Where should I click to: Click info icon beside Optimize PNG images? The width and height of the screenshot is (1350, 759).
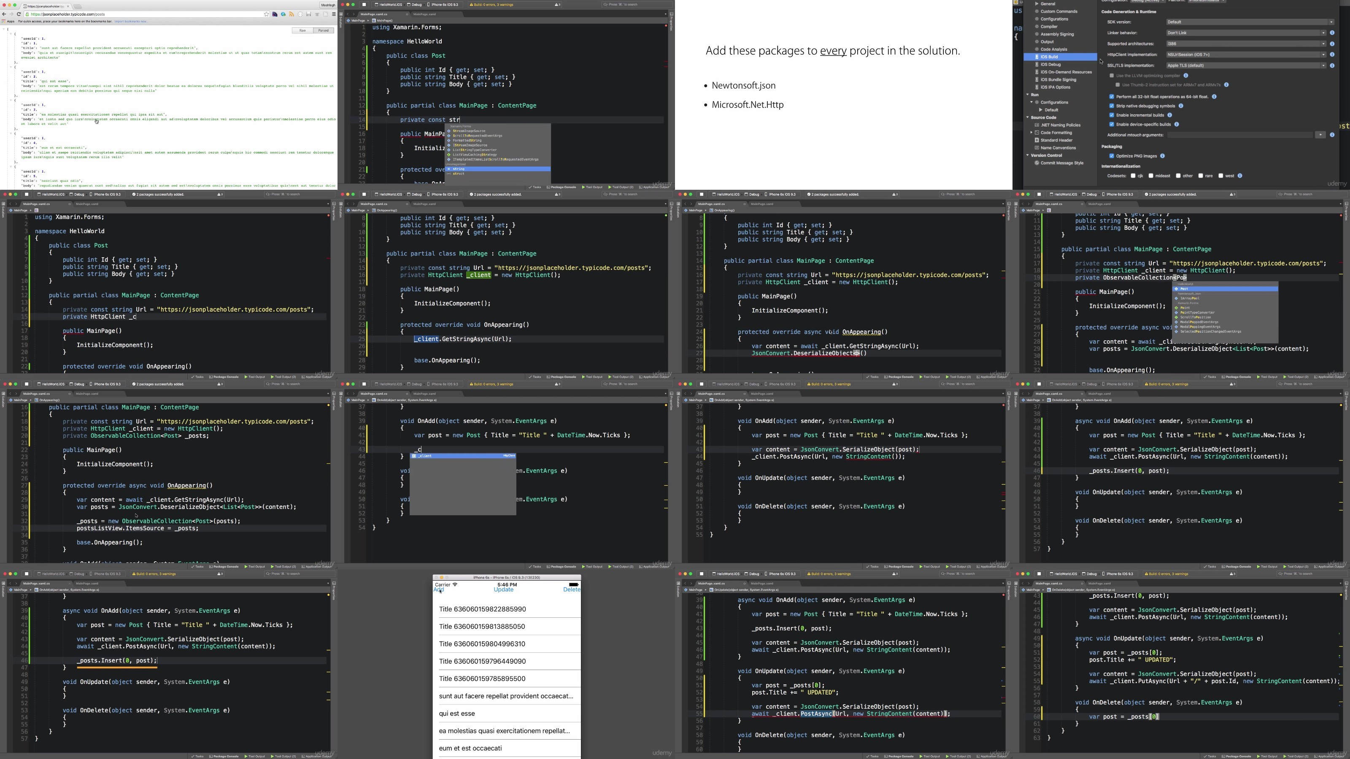(x=1162, y=156)
